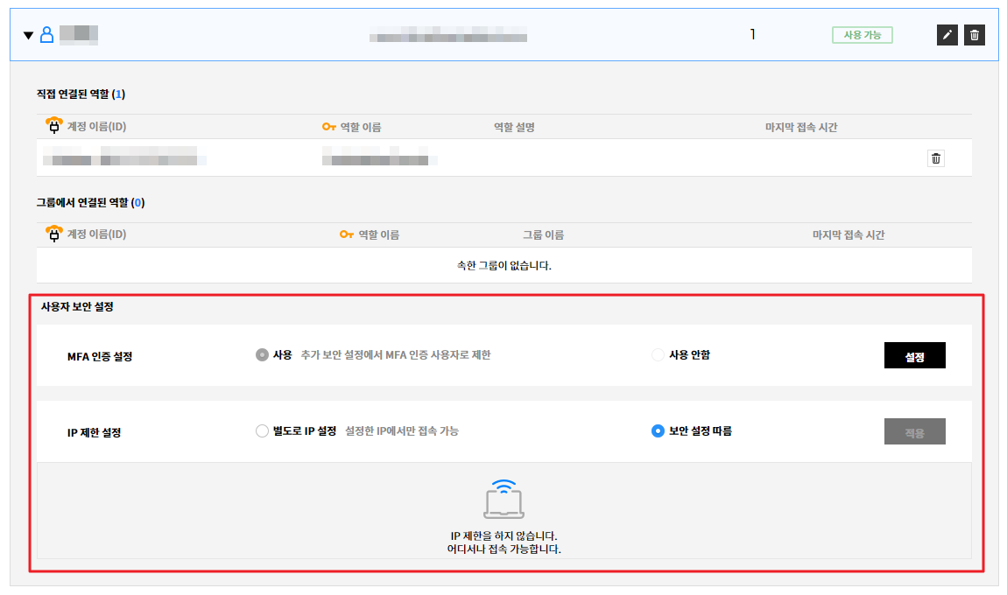
Task: Click the key icon beside 역할 이름 in the 직접 연결된 역할 table
Action: (329, 127)
